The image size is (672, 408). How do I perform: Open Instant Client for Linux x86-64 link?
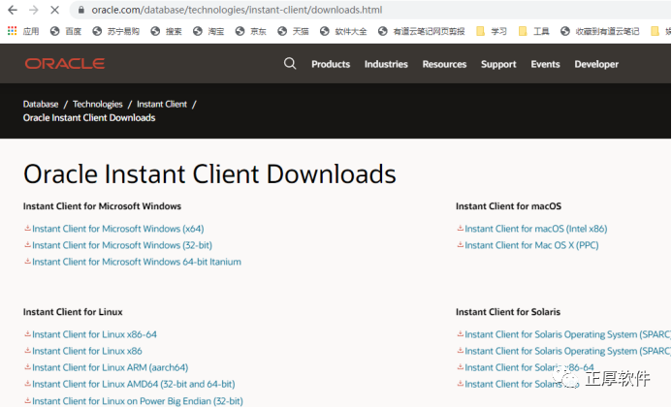click(x=94, y=334)
